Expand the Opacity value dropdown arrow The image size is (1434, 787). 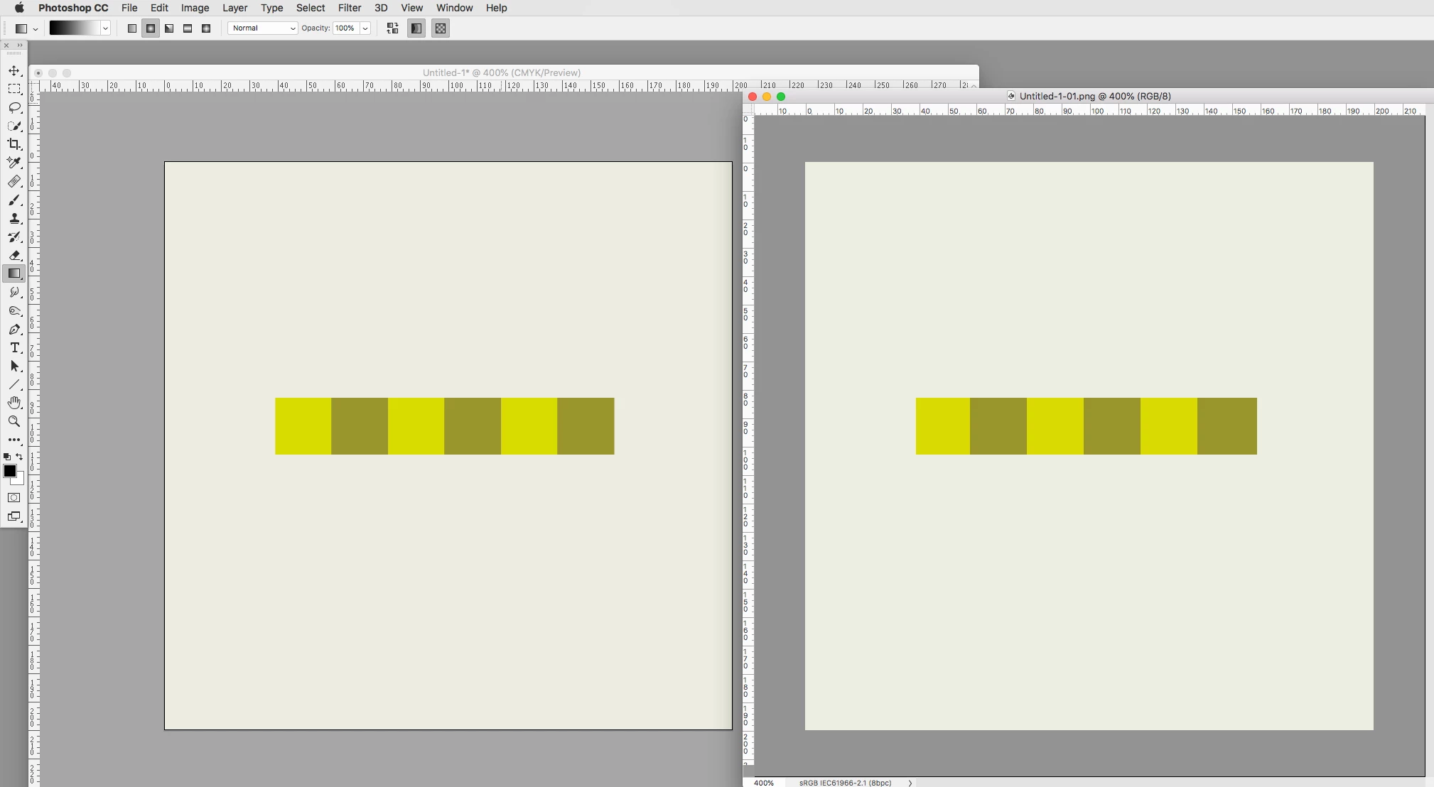point(365,28)
